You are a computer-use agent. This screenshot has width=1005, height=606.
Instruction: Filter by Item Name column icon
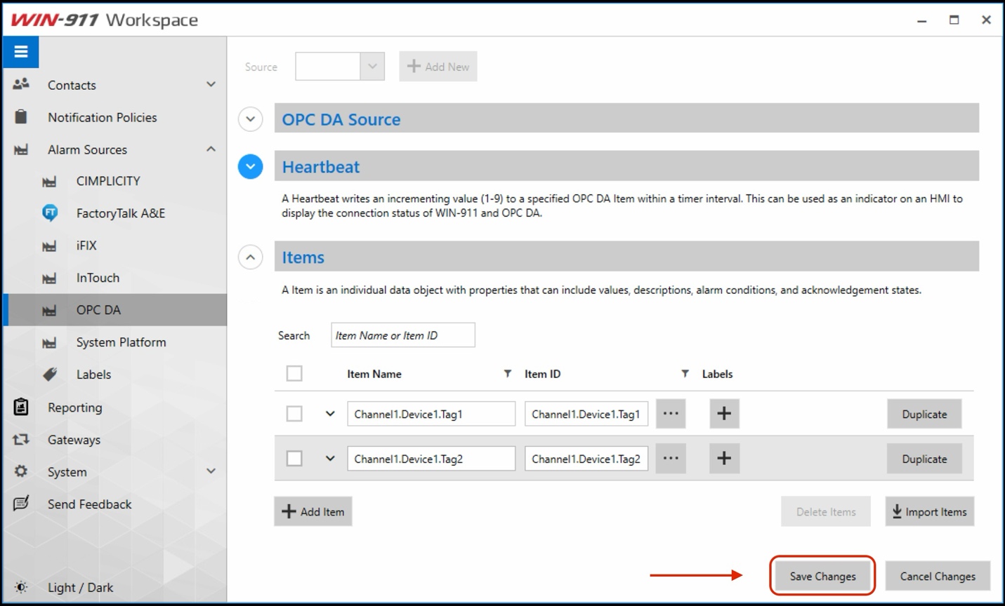(x=508, y=374)
